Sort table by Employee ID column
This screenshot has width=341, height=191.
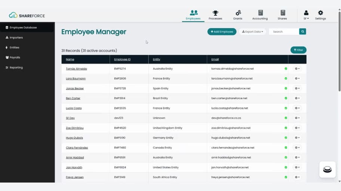(x=122, y=59)
